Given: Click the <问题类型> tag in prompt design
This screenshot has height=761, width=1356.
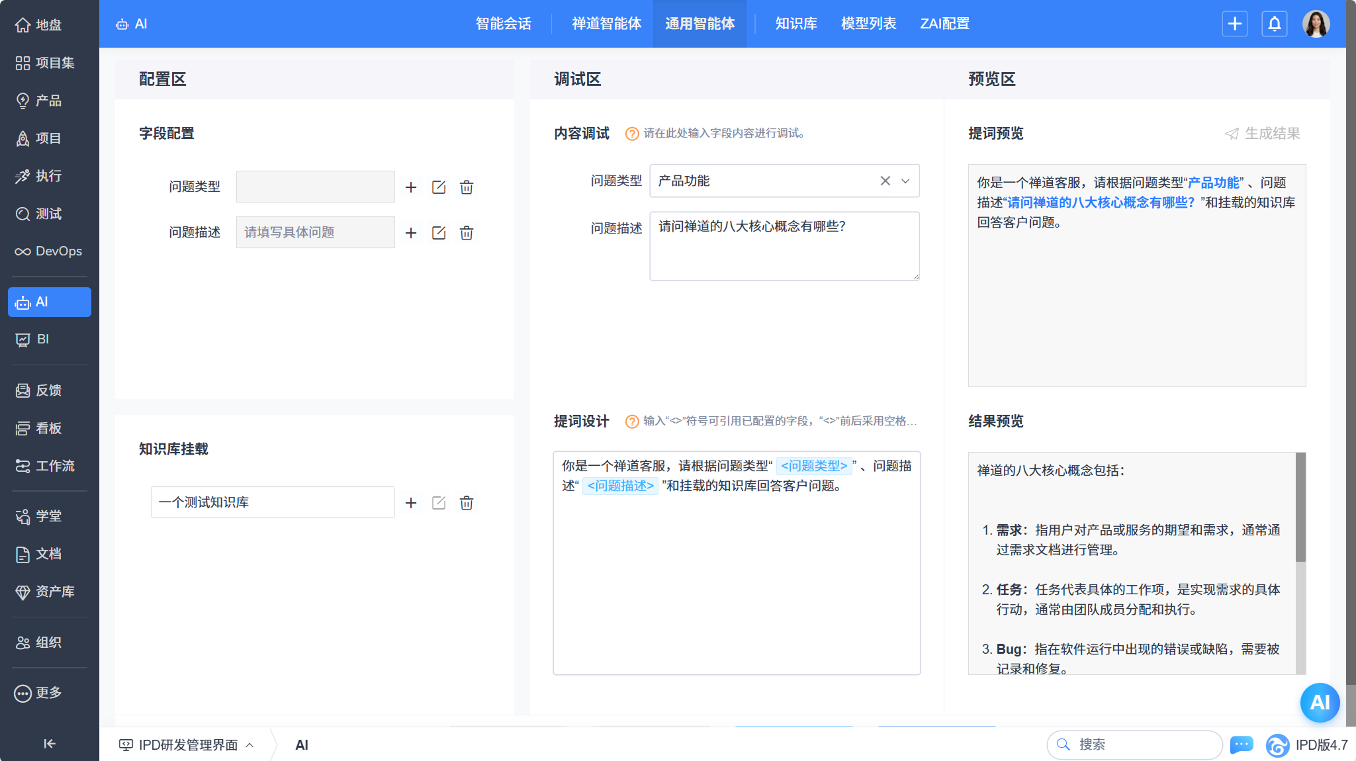Looking at the screenshot, I should 813,466.
